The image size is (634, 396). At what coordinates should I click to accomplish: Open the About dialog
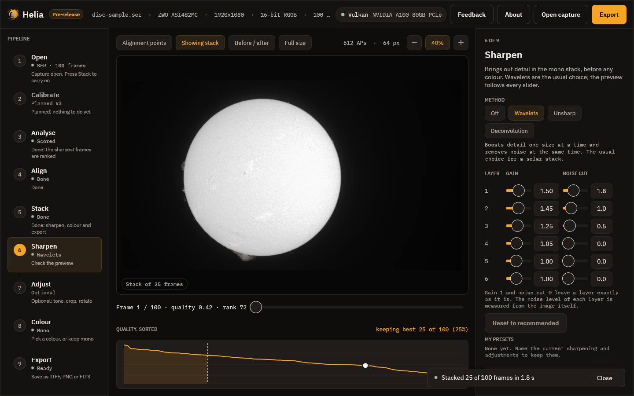click(513, 15)
